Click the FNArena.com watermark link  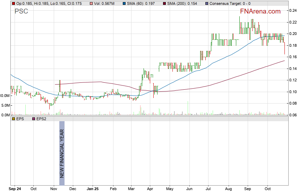click(260, 11)
